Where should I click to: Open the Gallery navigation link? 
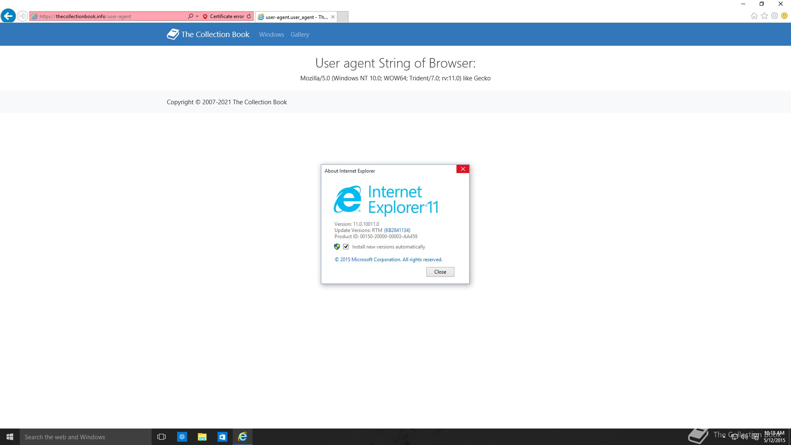[300, 35]
